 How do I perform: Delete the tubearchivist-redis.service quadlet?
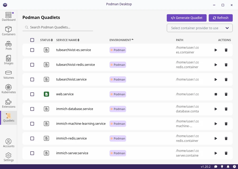click(x=226, y=65)
